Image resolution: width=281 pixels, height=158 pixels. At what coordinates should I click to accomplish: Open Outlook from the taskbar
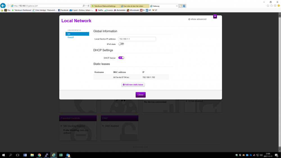point(68,155)
